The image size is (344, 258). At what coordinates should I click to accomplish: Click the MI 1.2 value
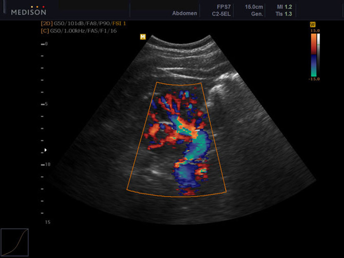point(284,7)
